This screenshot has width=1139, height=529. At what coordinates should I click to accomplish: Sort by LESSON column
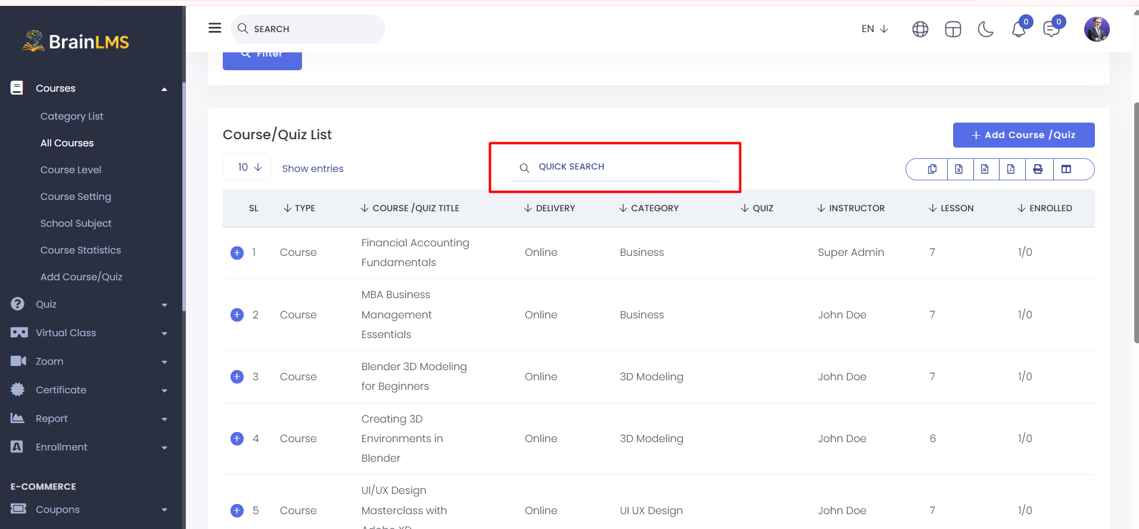click(951, 208)
